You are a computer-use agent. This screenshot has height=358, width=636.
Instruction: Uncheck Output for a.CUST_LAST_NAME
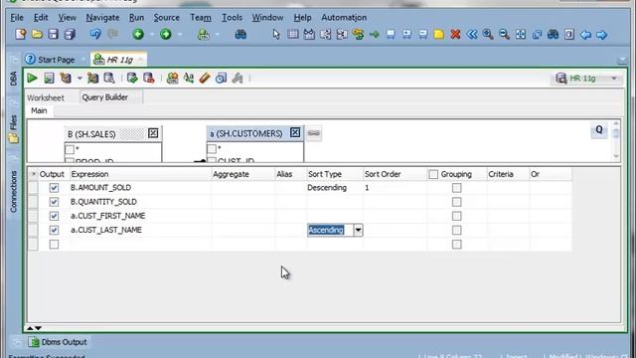54,230
